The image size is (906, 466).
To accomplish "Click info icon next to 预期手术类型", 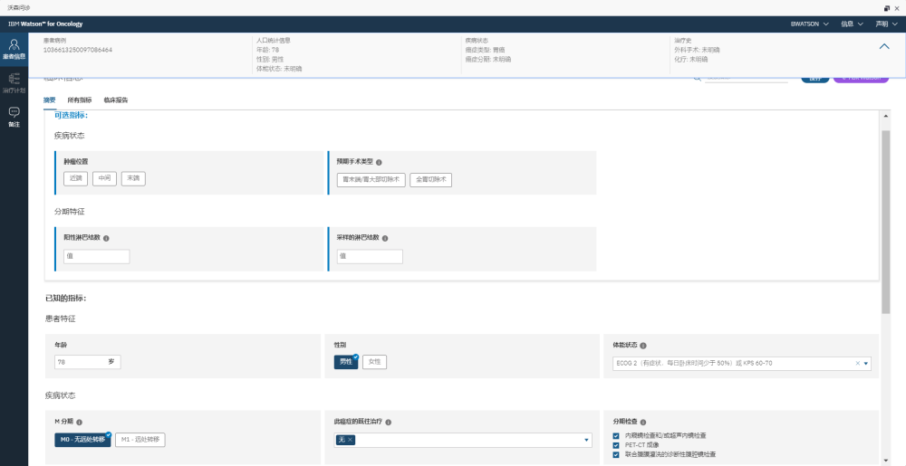I will pyautogui.click(x=379, y=162).
